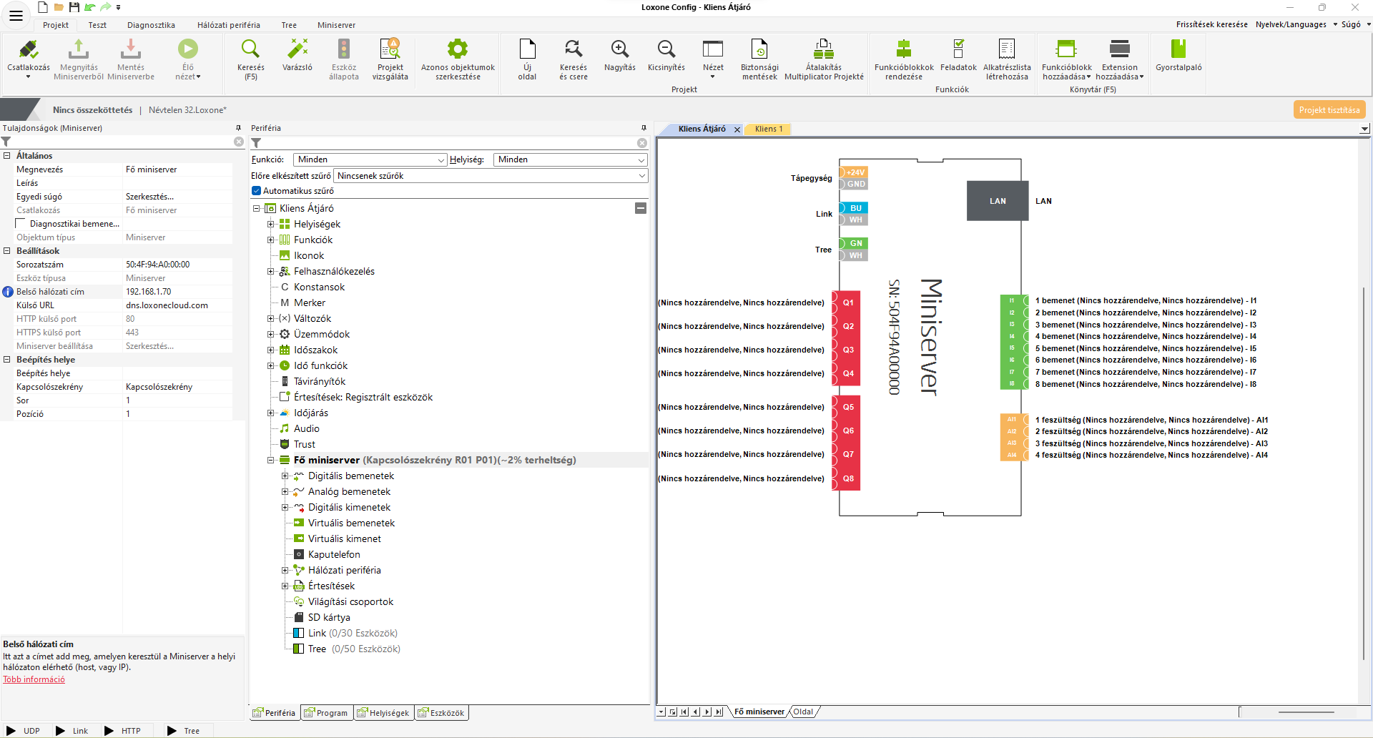The image size is (1373, 738).
Task: Collapse all via minus button in tree
Action: (x=641, y=208)
